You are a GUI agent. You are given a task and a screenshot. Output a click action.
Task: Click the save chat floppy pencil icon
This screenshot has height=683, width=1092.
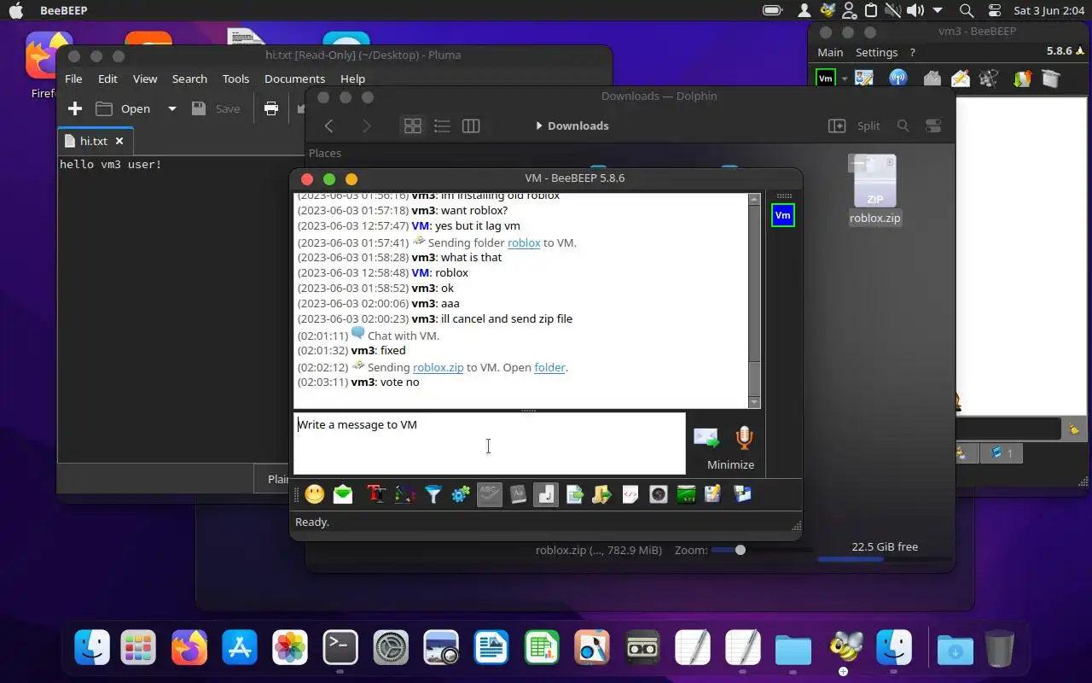pyautogui.click(x=713, y=494)
